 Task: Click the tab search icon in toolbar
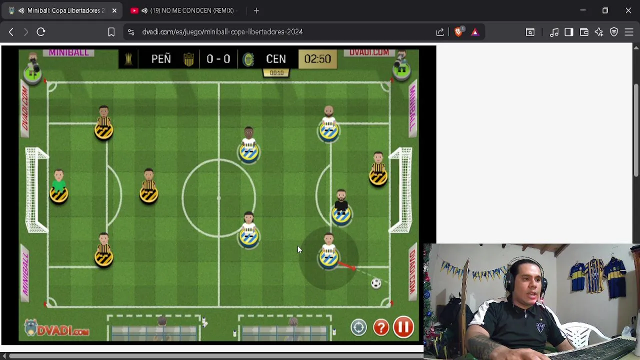click(530, 32)
